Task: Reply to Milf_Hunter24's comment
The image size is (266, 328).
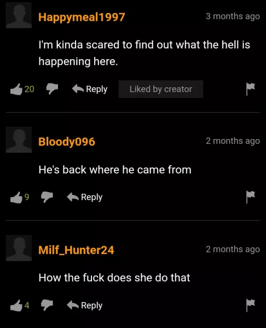Action: point(85,306)
